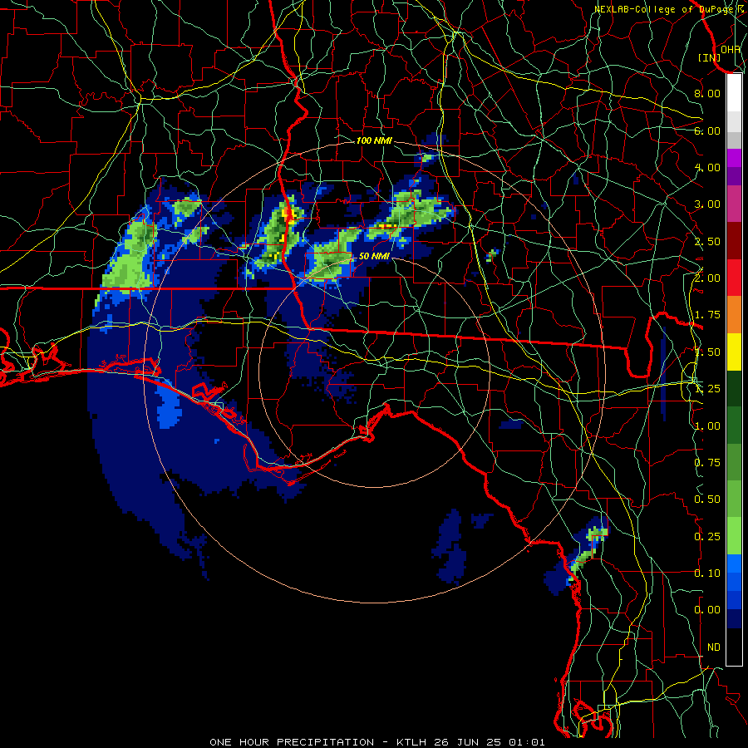This screenshot has height=748, width=748.
Task: Pick the orange swatch beside 1.75
Action: (x=734, y=314)
